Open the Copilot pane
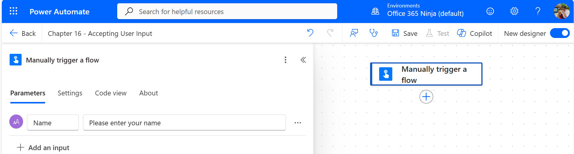This screenshot has width=574, height=154. [474, 33]
